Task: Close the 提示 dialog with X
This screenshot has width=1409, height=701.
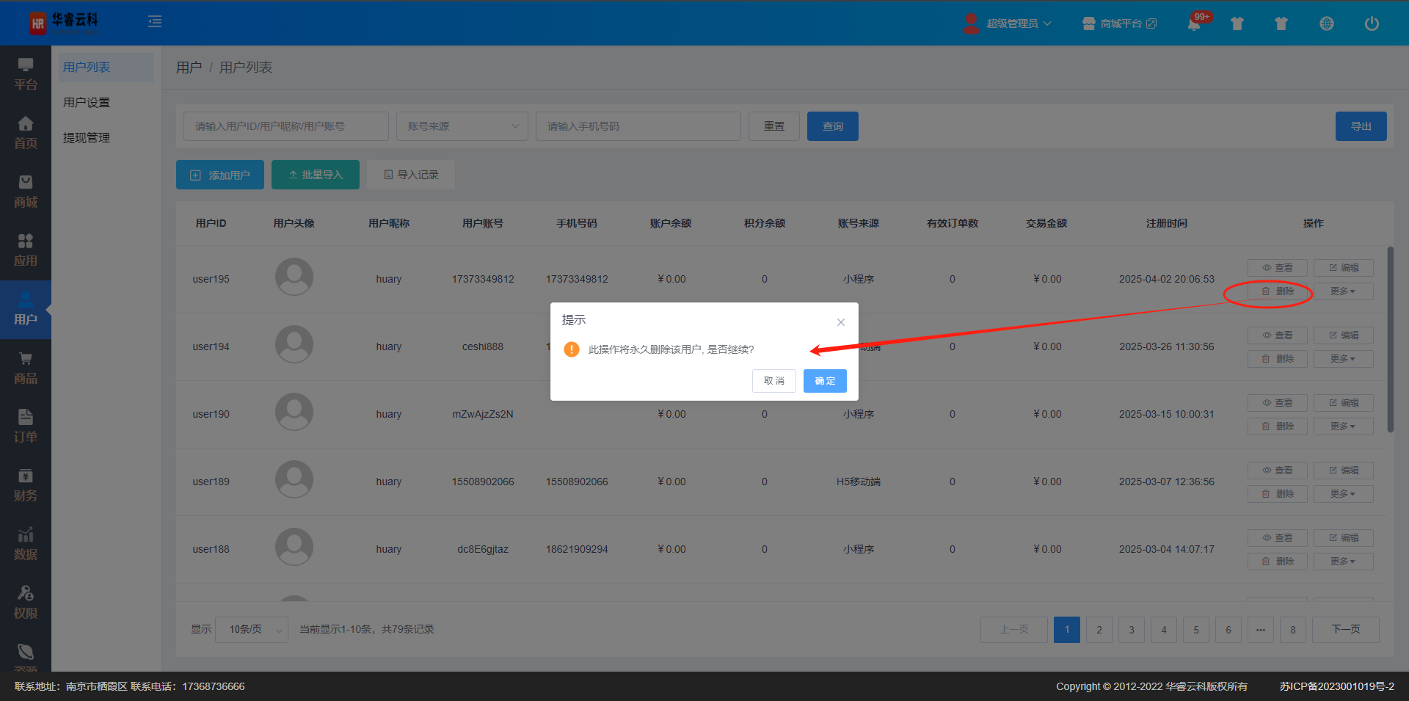Action: pos(841,322)
